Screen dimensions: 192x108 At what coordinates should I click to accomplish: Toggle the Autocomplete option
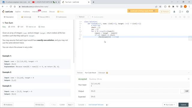(x=97, y=17)
